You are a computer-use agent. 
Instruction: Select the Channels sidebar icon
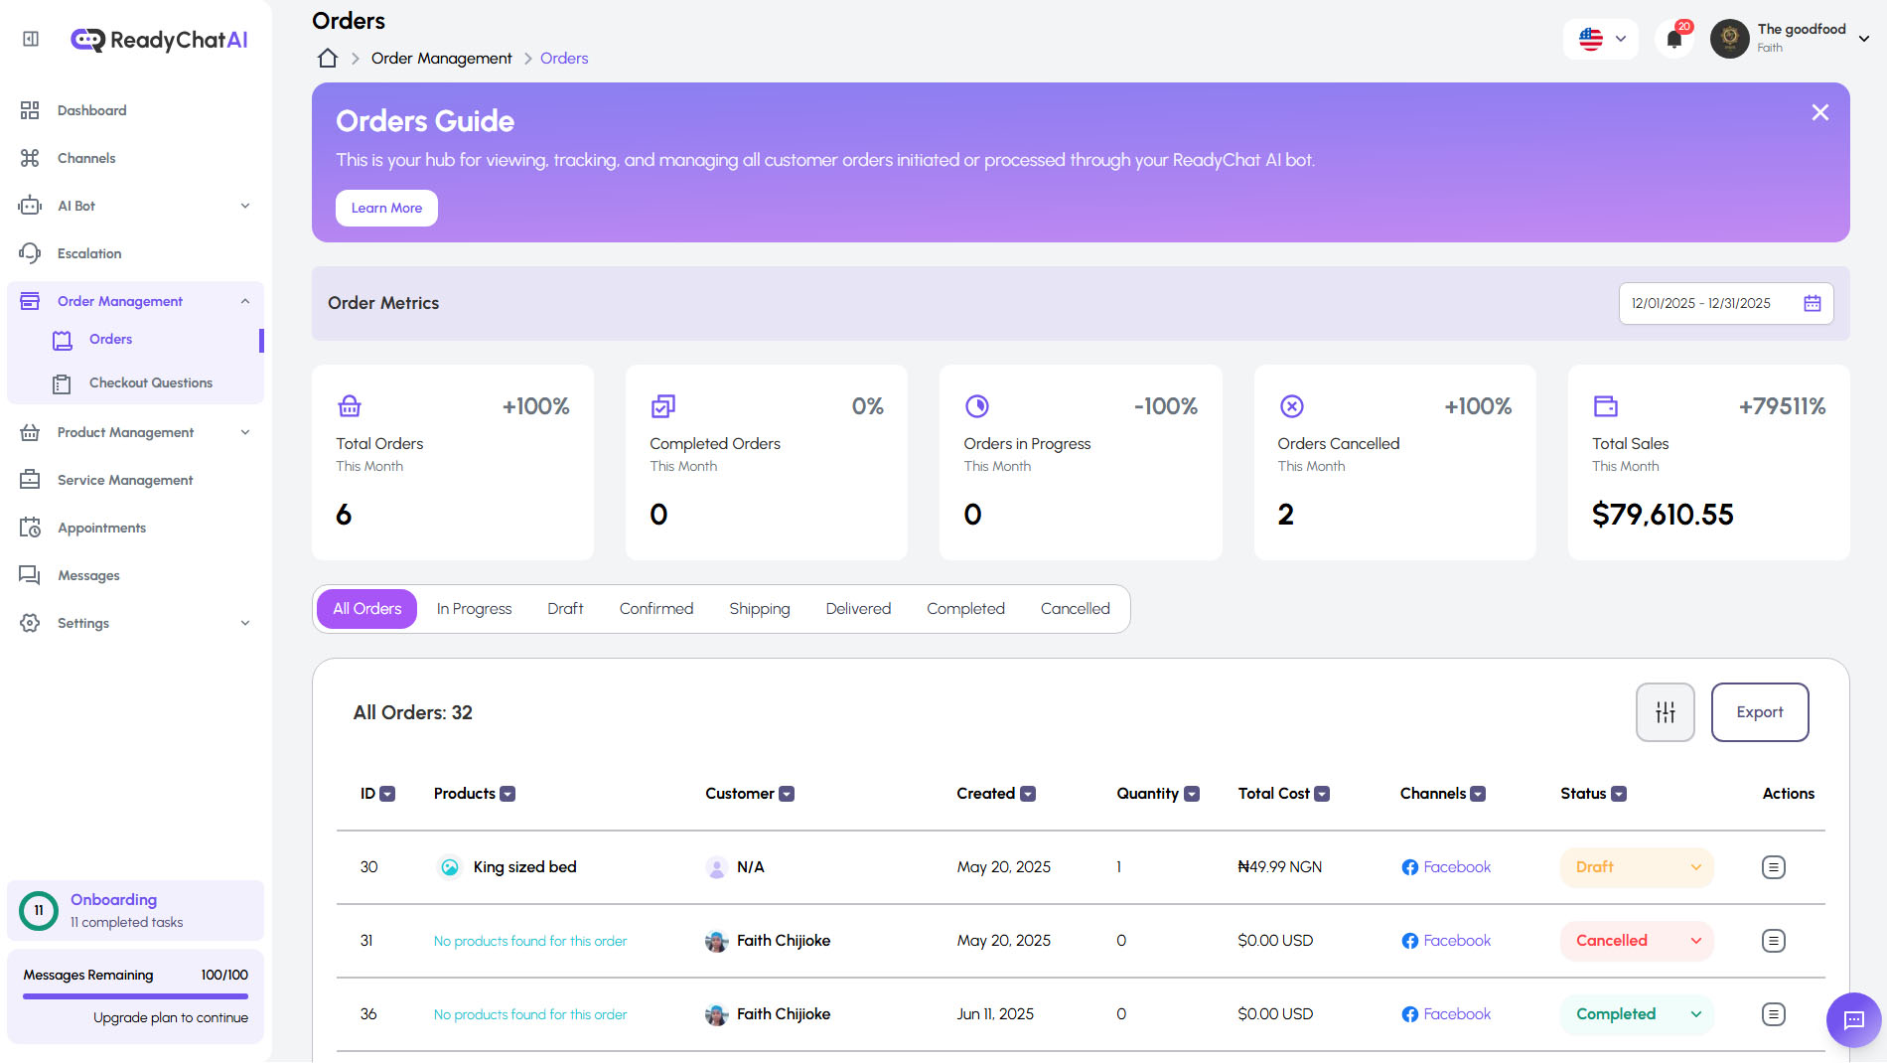30,157
